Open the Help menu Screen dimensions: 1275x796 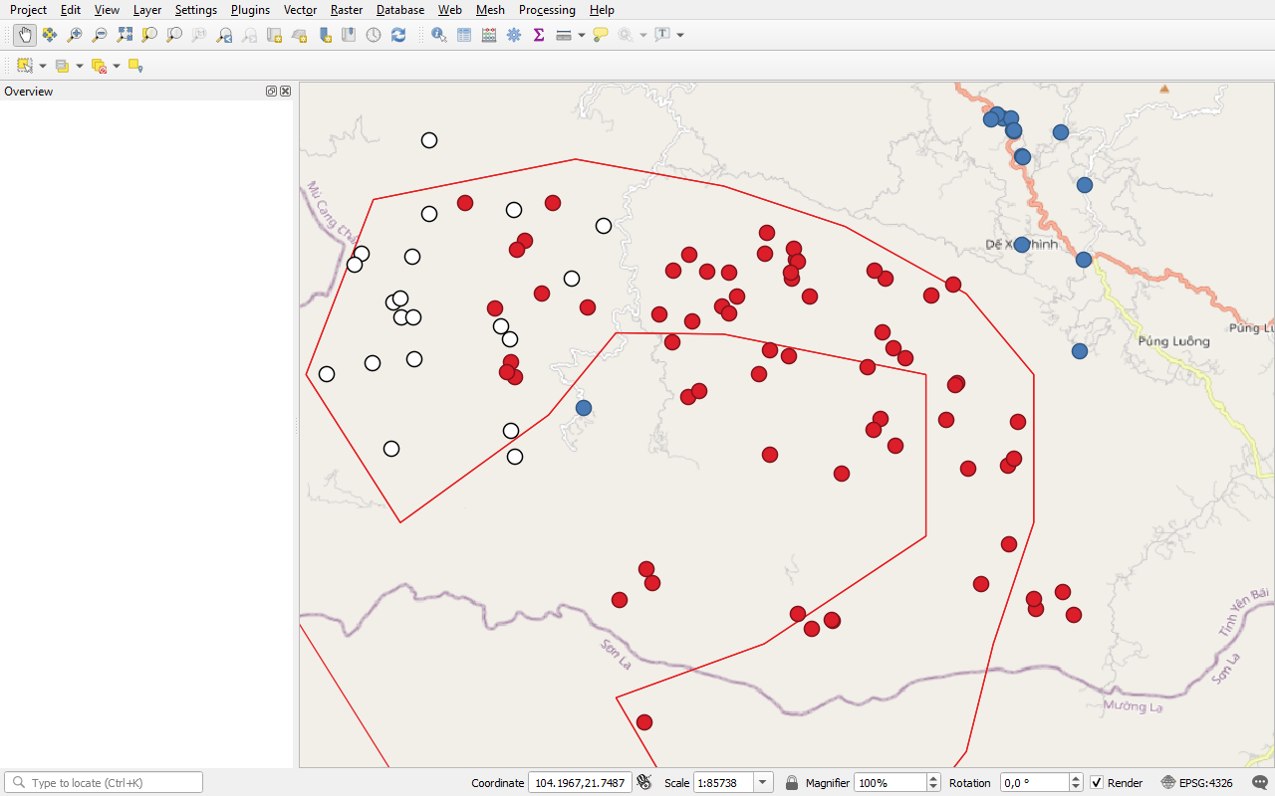coord(602,10)
